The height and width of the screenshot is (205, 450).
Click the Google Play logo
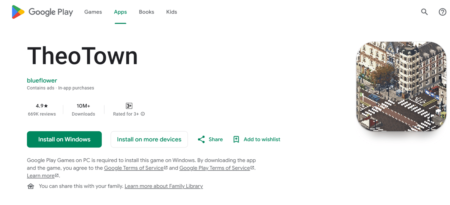(42, 12)
